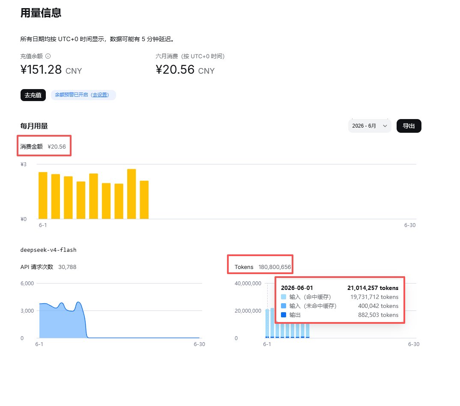Viewport: 460px width, 406px height.
Task: Click the last yellow spending bar
Action: 144,200
